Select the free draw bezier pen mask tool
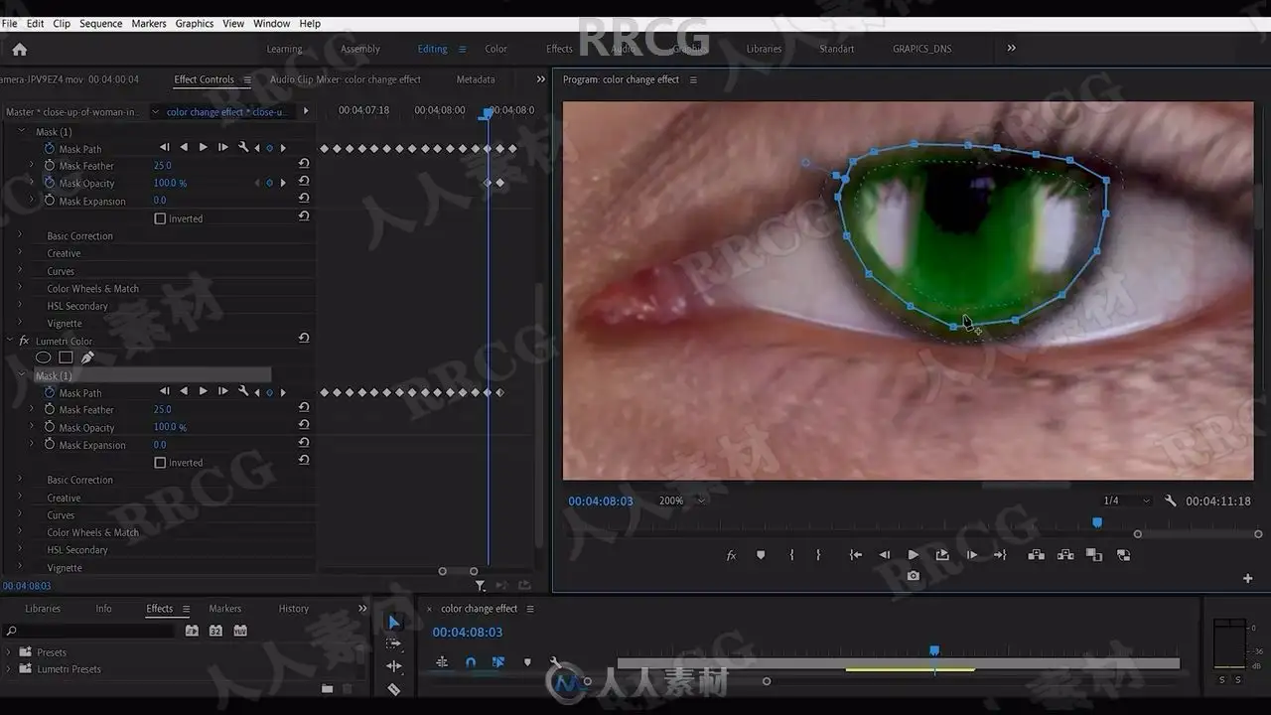 87,357
